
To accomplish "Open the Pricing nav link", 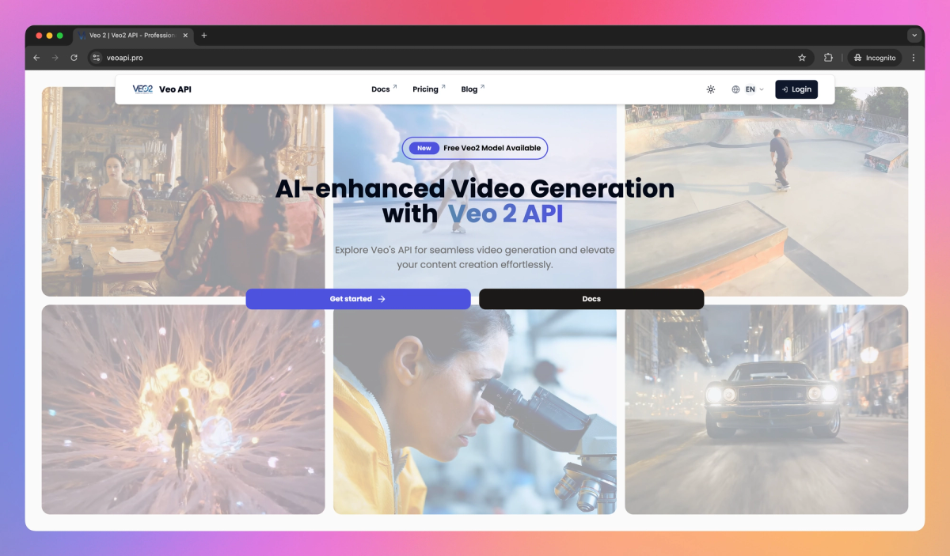I will pos(429,89).
